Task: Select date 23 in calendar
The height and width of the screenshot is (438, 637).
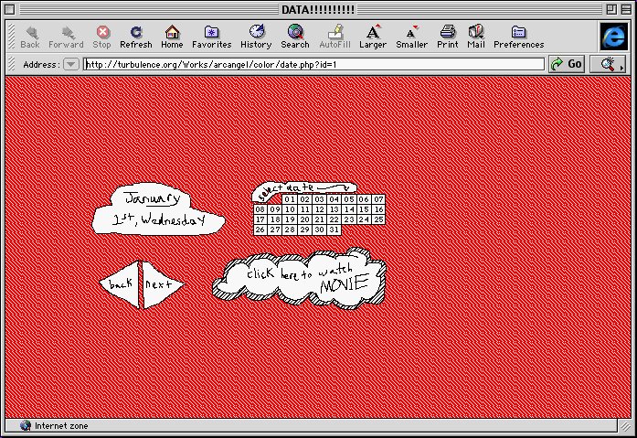Action: [x=349, y=219]
